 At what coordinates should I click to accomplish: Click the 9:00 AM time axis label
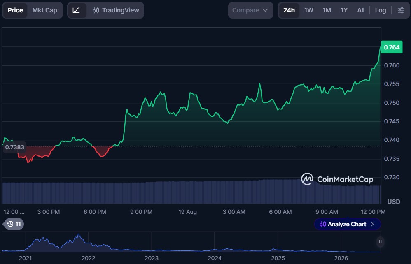click(327, 212)
